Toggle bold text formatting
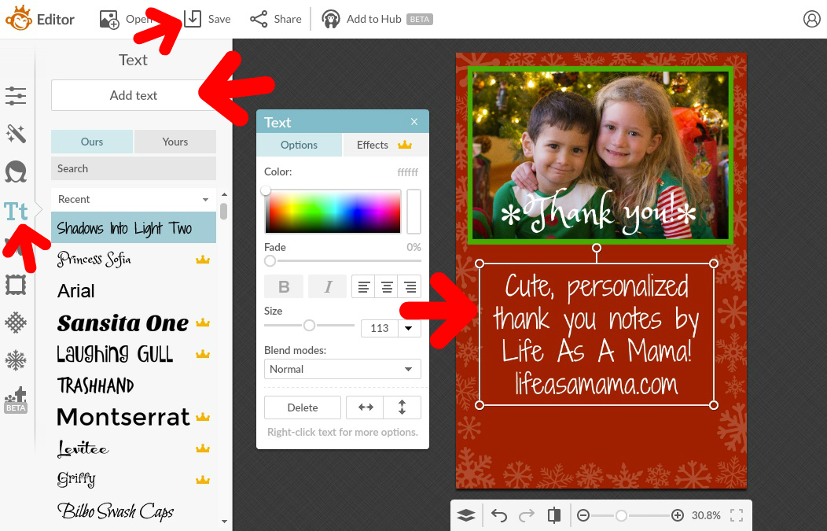Image resolution: width=827 pixels, height=531 pixels. 284,286
